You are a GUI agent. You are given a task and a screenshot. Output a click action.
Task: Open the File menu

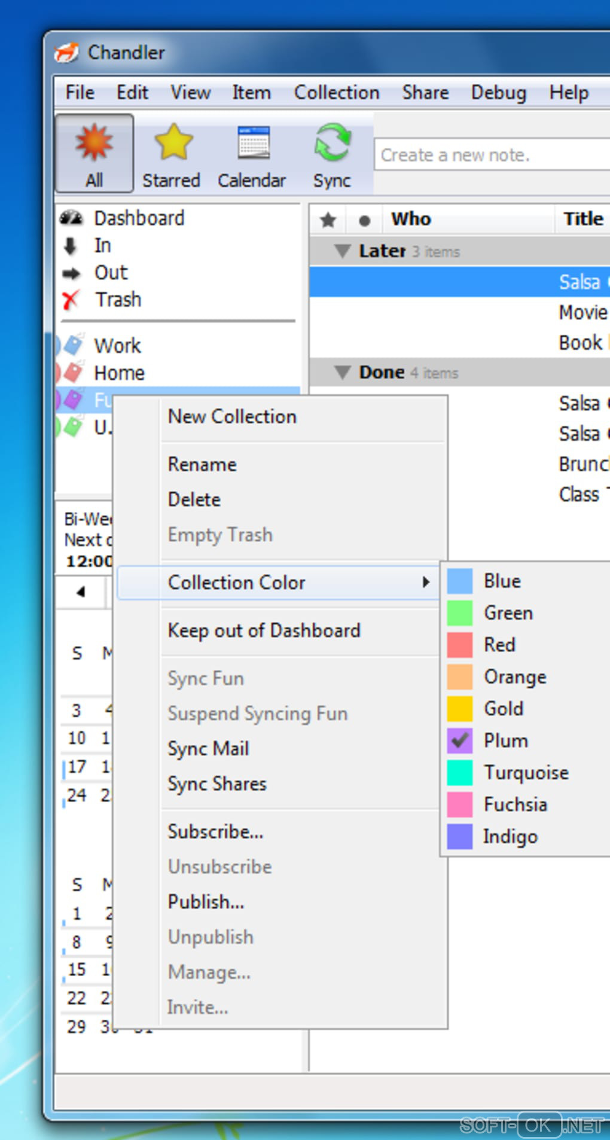[80, 93]
